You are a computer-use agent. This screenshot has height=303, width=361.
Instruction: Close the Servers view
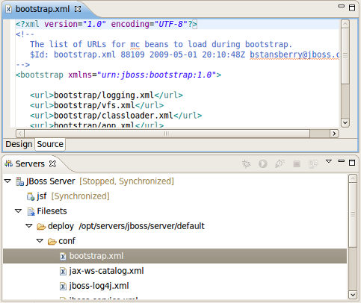pos(52,163)
